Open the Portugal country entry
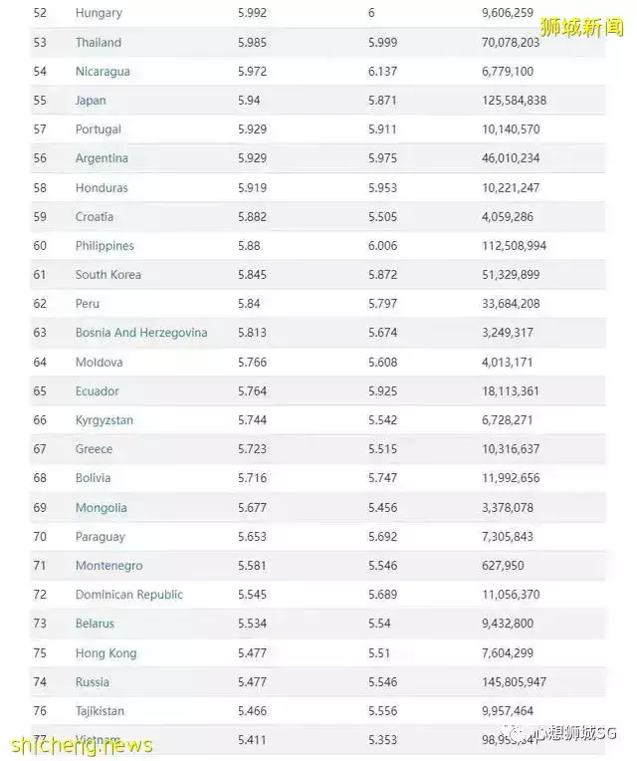637x761 pixels. tap(99, 129)
